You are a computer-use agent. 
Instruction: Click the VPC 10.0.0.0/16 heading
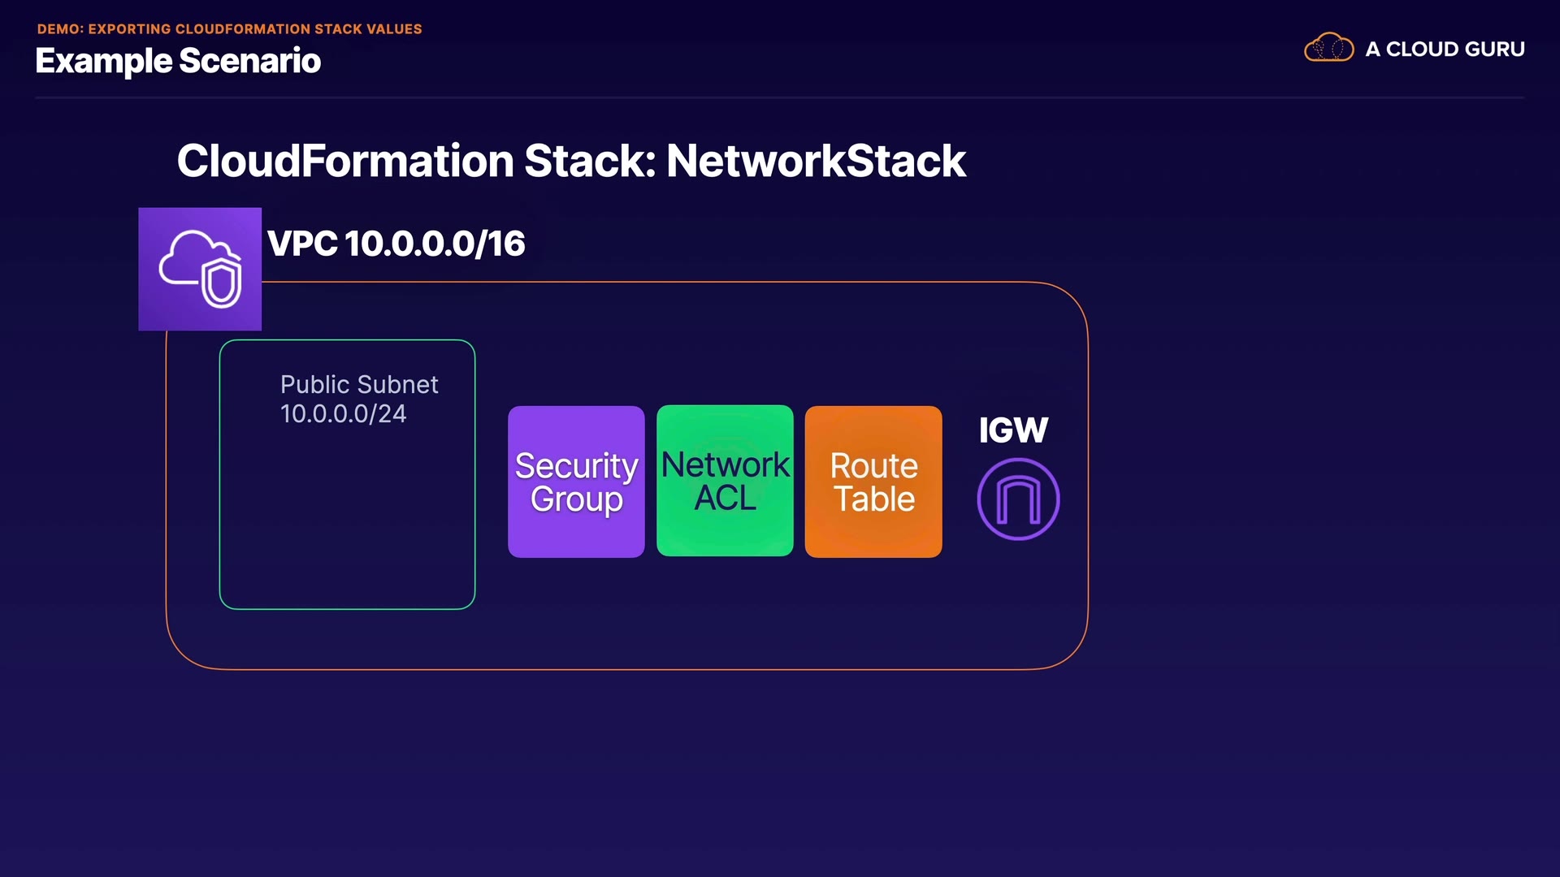click(396, 244)
